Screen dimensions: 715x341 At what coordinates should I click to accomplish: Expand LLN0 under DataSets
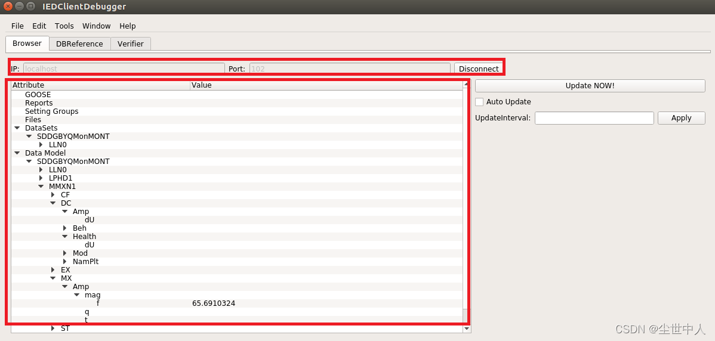pos(41,145)
